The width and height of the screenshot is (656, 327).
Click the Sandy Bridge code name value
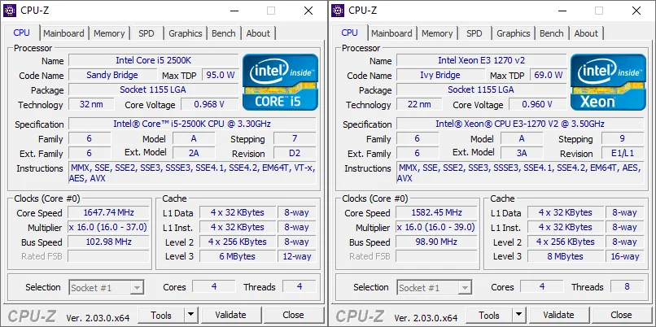(112, 76)
